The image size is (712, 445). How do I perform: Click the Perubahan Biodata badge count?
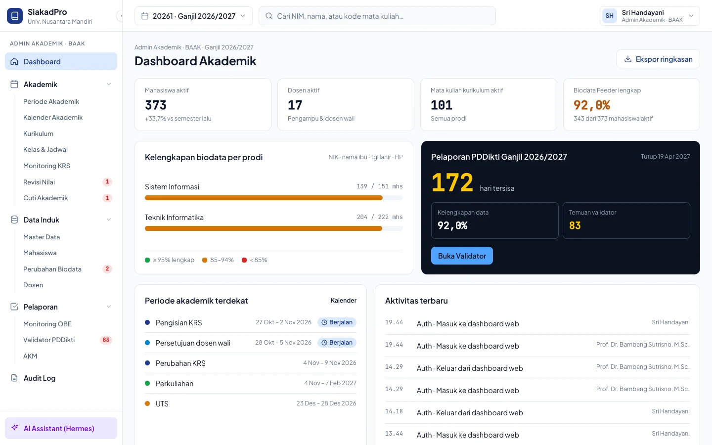107,269
